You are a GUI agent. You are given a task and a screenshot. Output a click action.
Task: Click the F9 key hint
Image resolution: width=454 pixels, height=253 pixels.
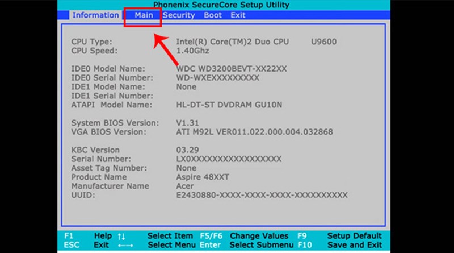302,236
